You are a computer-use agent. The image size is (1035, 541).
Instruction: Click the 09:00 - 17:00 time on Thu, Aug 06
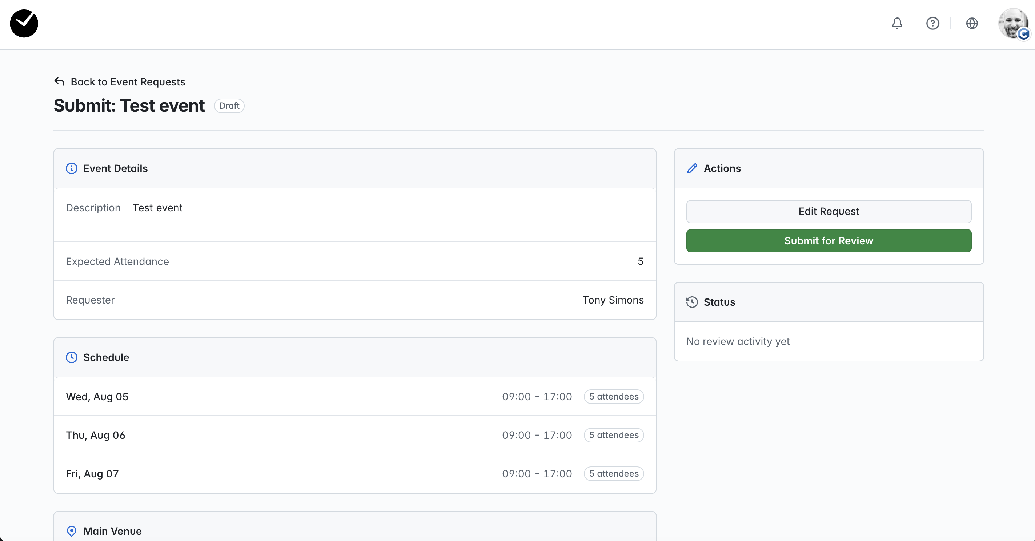[537, 435]
